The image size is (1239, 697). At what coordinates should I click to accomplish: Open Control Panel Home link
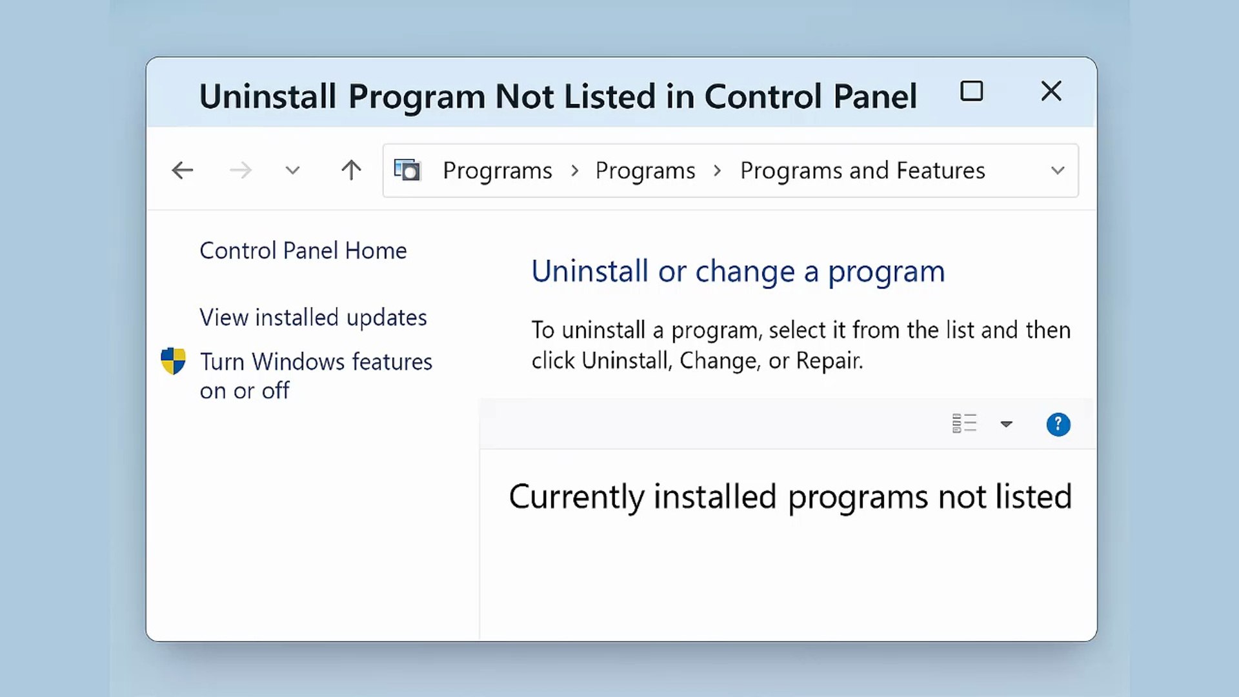(303, 250)
